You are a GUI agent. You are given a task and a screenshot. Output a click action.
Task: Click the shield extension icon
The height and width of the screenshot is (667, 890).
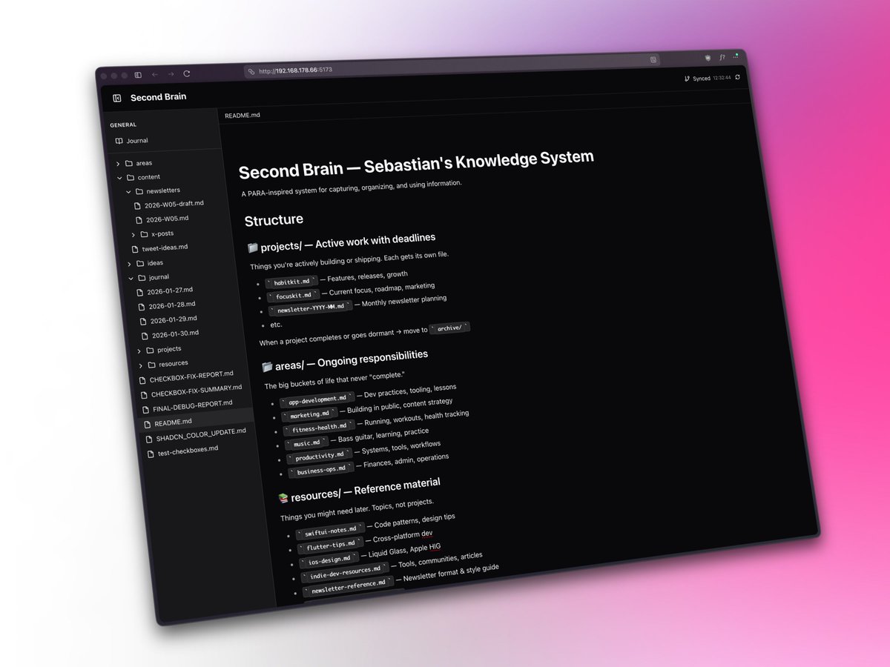point(707,57)
